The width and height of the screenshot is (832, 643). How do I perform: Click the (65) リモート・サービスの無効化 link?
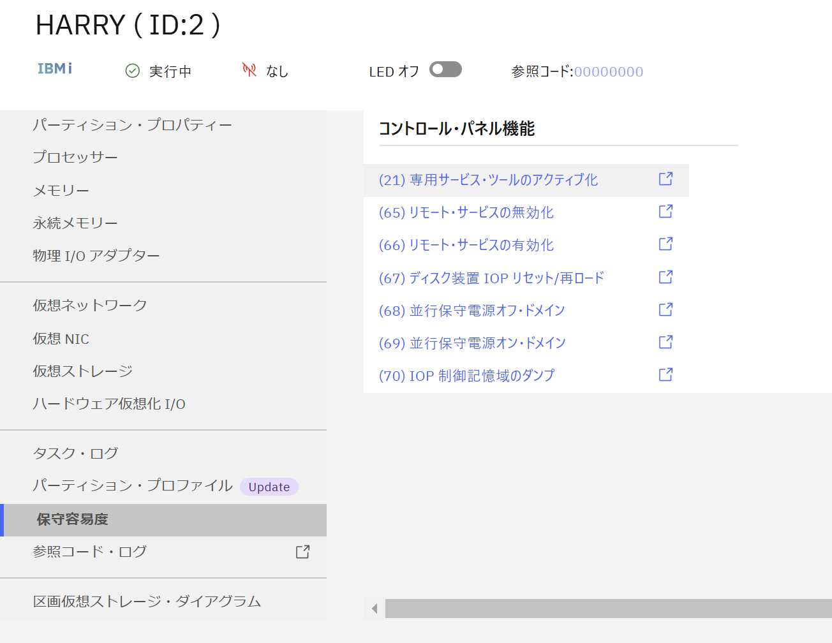tap(466, 212)
